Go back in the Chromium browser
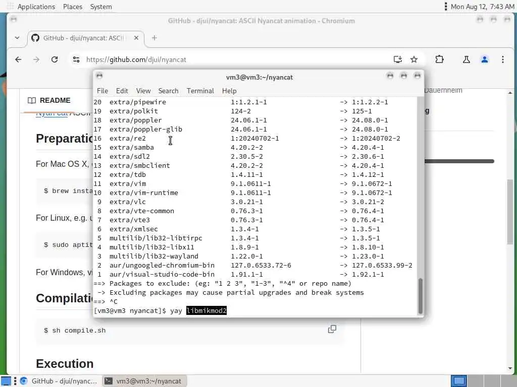The height and width of the screenshot is (387, 517). [18, 59]
